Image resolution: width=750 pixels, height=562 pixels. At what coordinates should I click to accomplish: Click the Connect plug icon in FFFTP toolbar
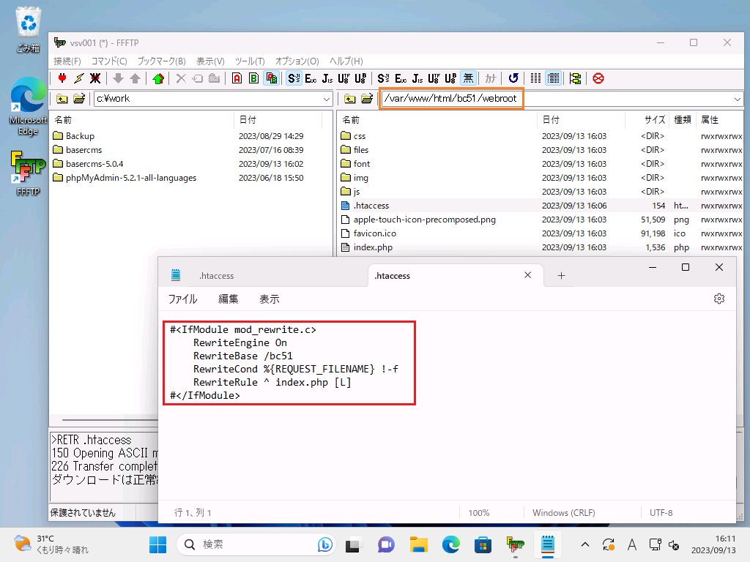point(62,78)
